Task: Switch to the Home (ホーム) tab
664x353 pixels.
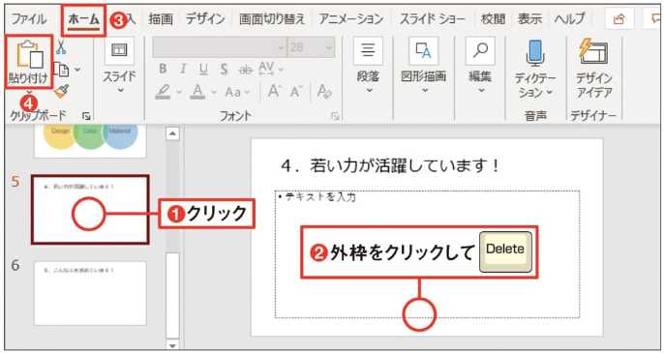Action: [84, 19]
